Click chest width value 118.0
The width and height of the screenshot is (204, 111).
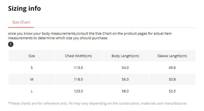point(79,79)
